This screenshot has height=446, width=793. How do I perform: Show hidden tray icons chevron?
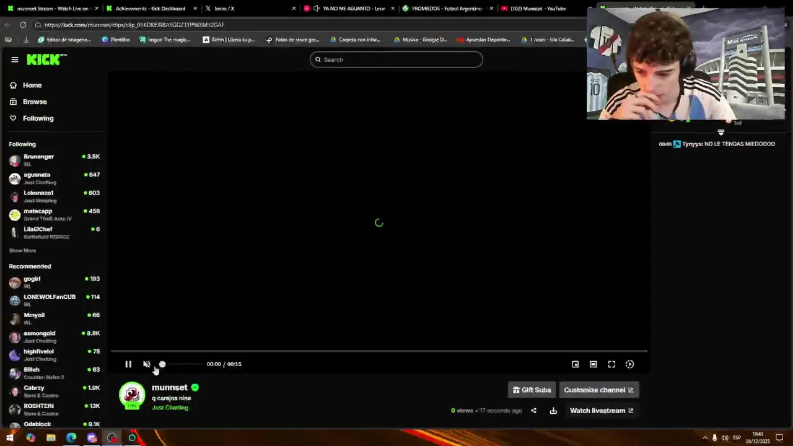pos(704,438)
